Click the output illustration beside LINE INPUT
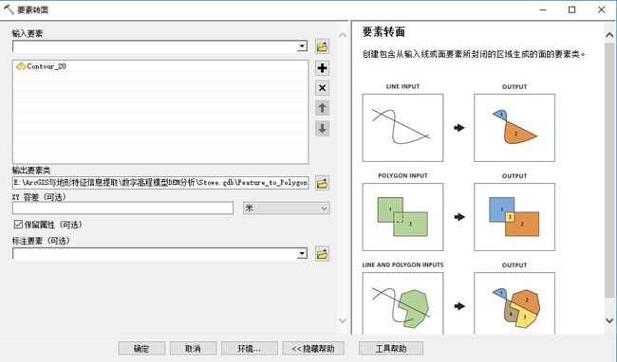Viewport: 617px width, 362px height. (514, 128)
